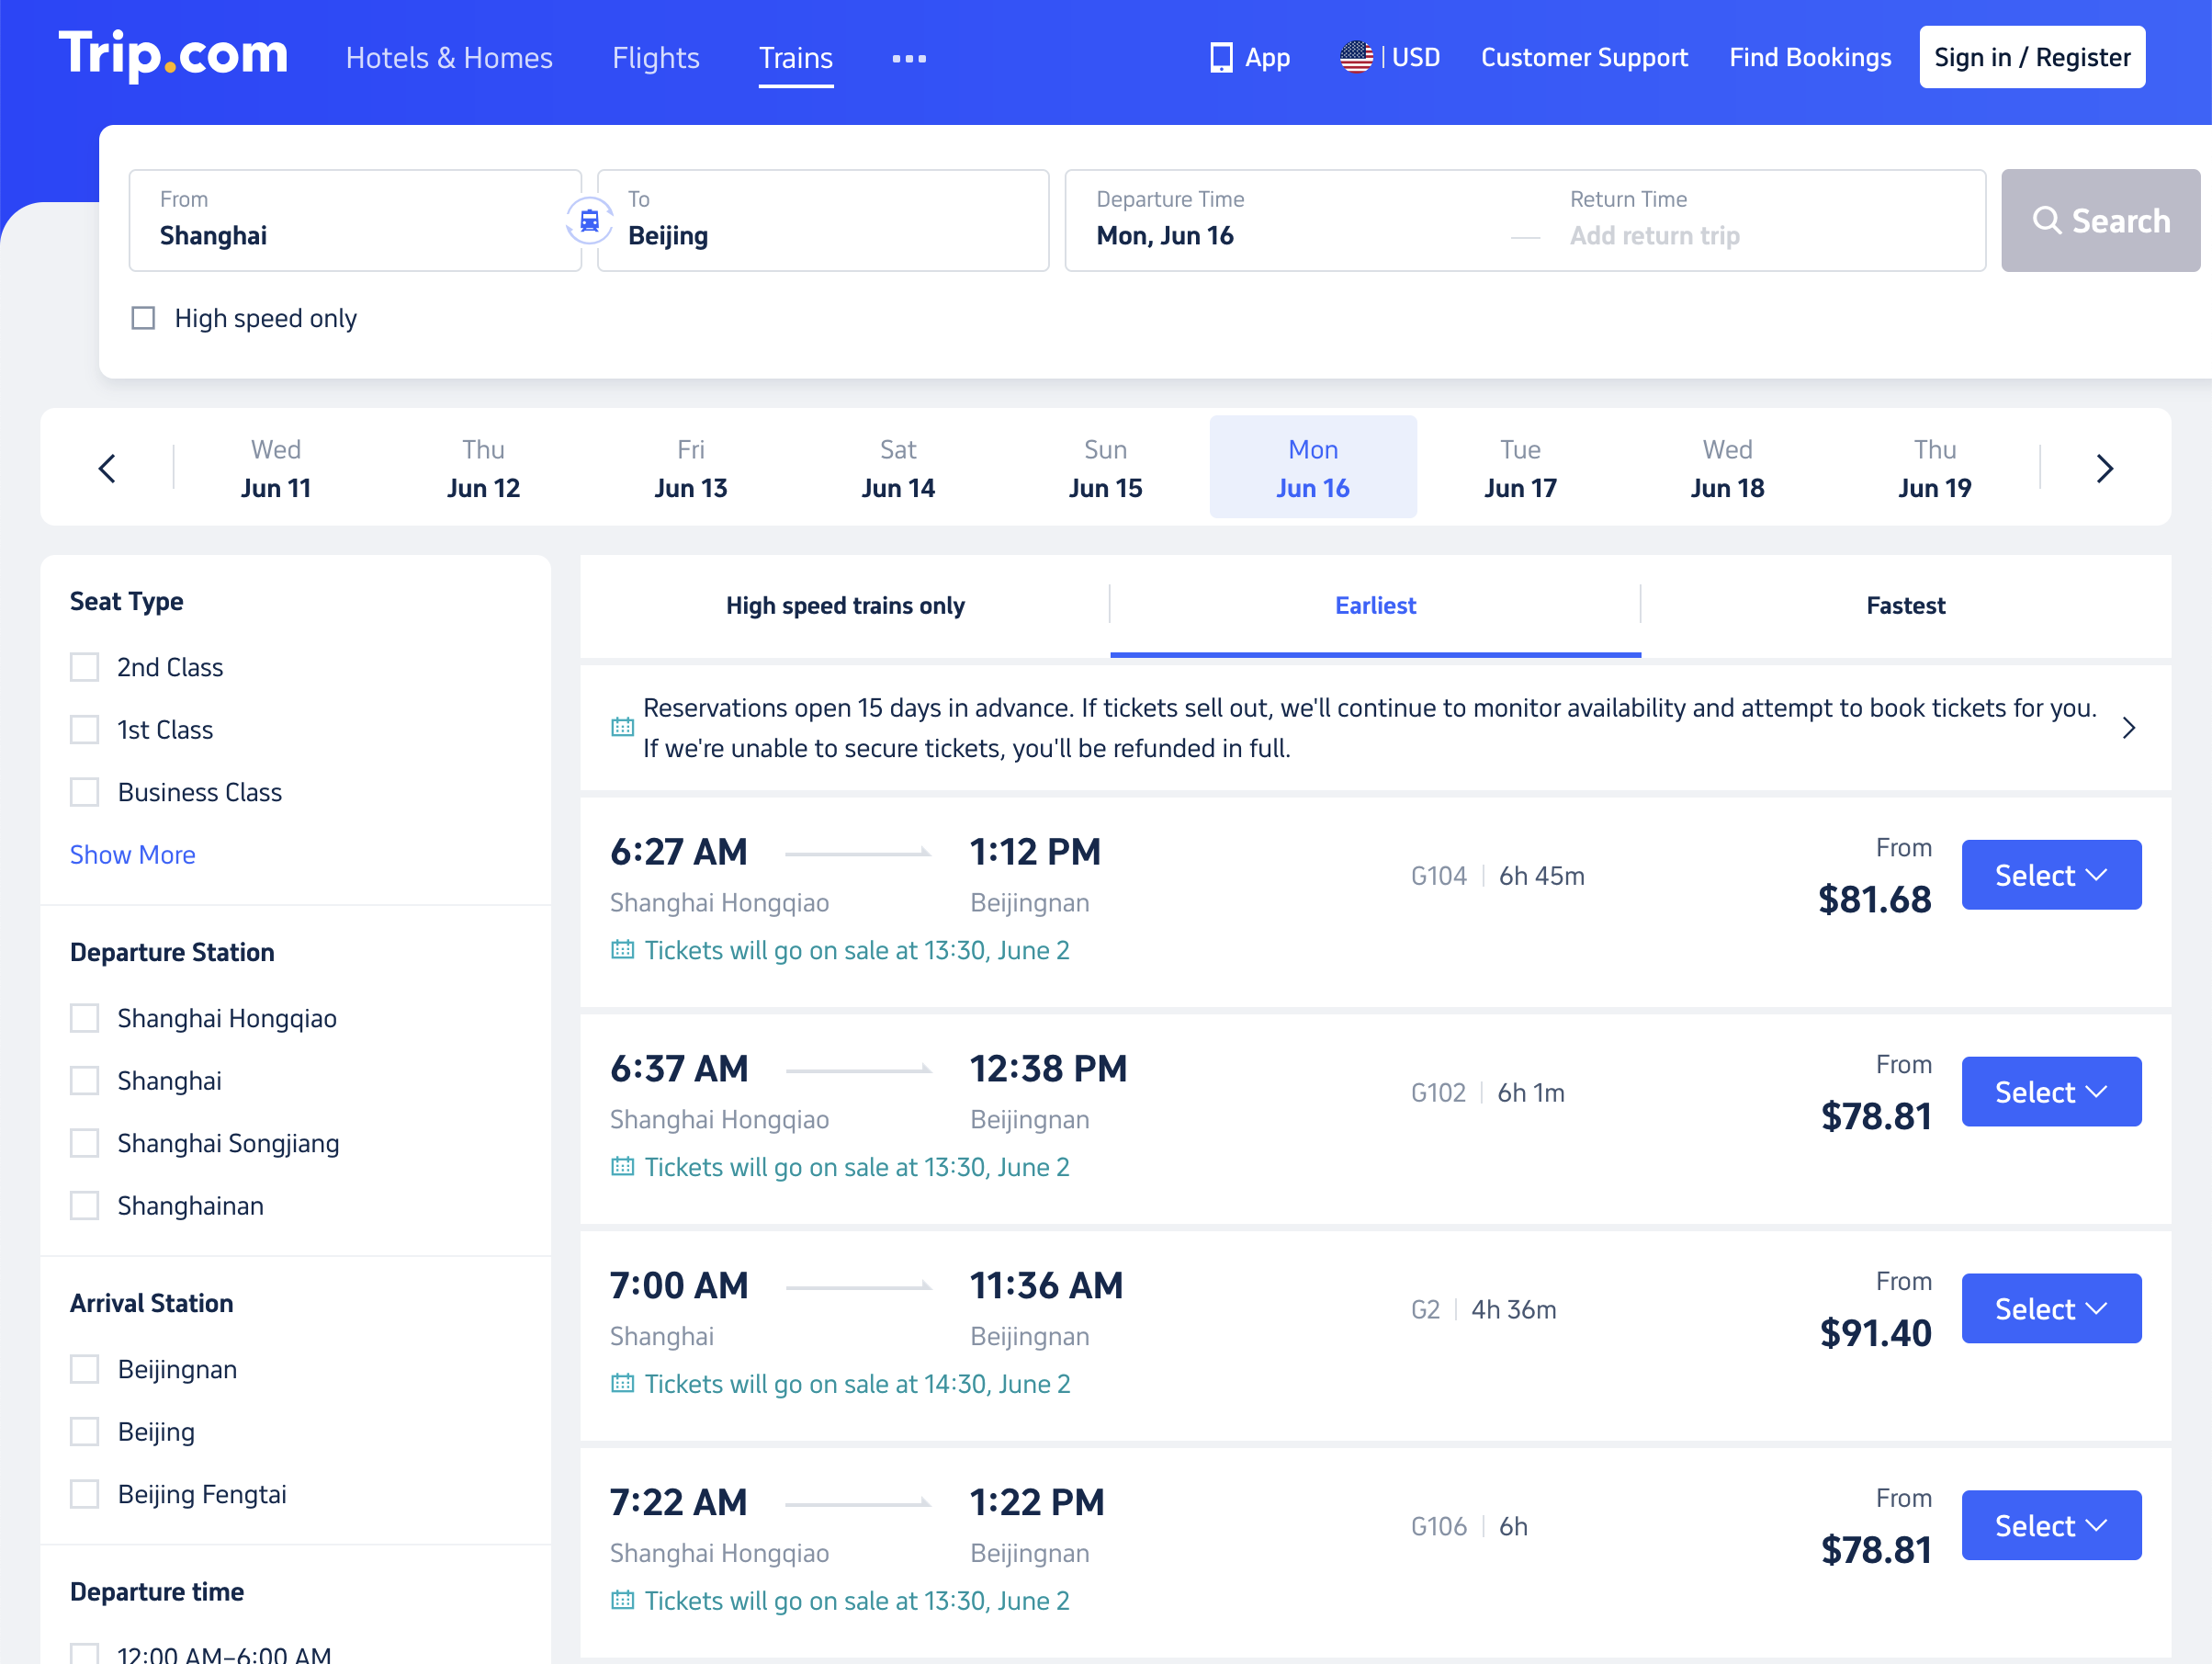This screenshot has width=2212, height=1664.
Task: Go to previous dates with left arrow
Action: point(107,468)
